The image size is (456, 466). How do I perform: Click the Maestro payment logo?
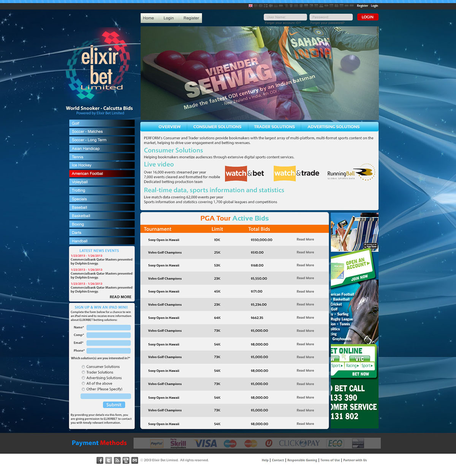[x=230, y=443]
